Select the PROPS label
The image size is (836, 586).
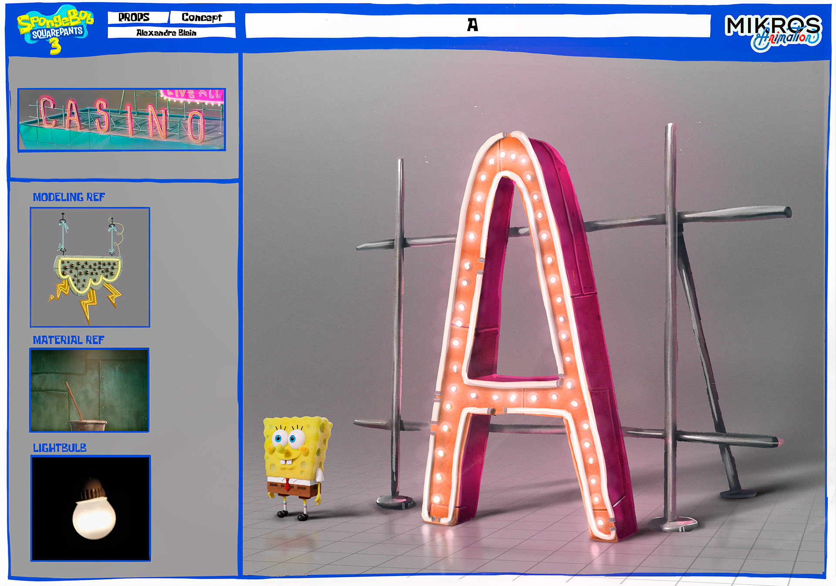tap(135, 17)
